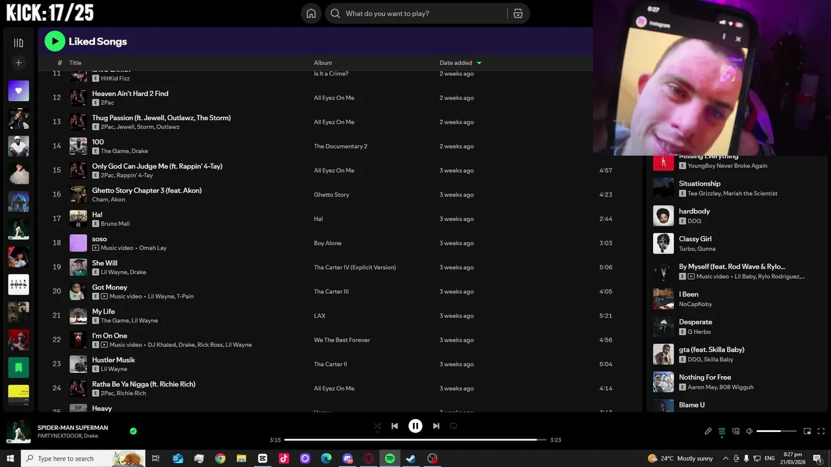Open miniplayer icon

pos(807,431)
